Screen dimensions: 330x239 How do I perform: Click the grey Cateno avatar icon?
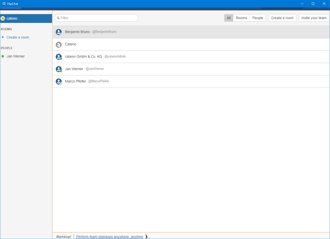pos(59,44)
